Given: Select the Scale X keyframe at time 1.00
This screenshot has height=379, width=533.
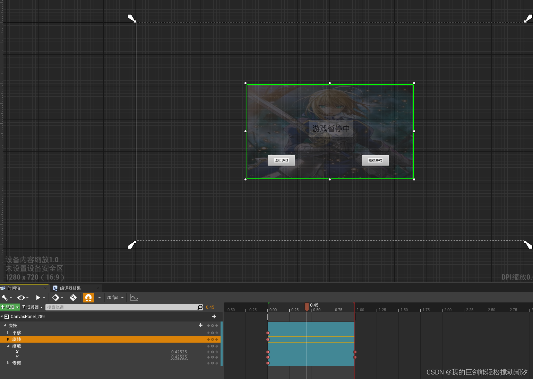Looking at the screenshot, I should pyautogui.click(x=355, y=352).
